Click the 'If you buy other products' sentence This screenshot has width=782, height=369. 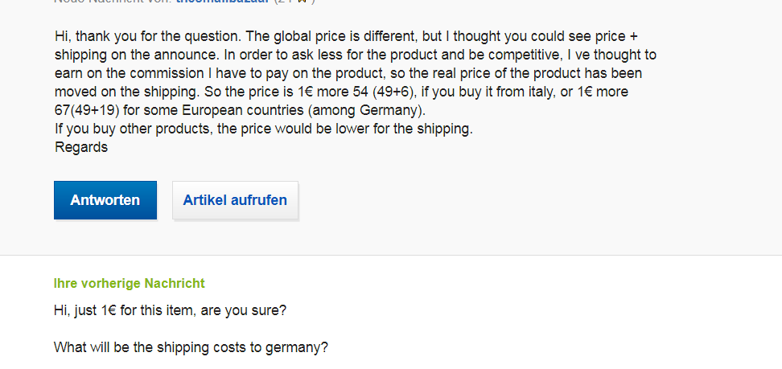click(x=263, y=129)
